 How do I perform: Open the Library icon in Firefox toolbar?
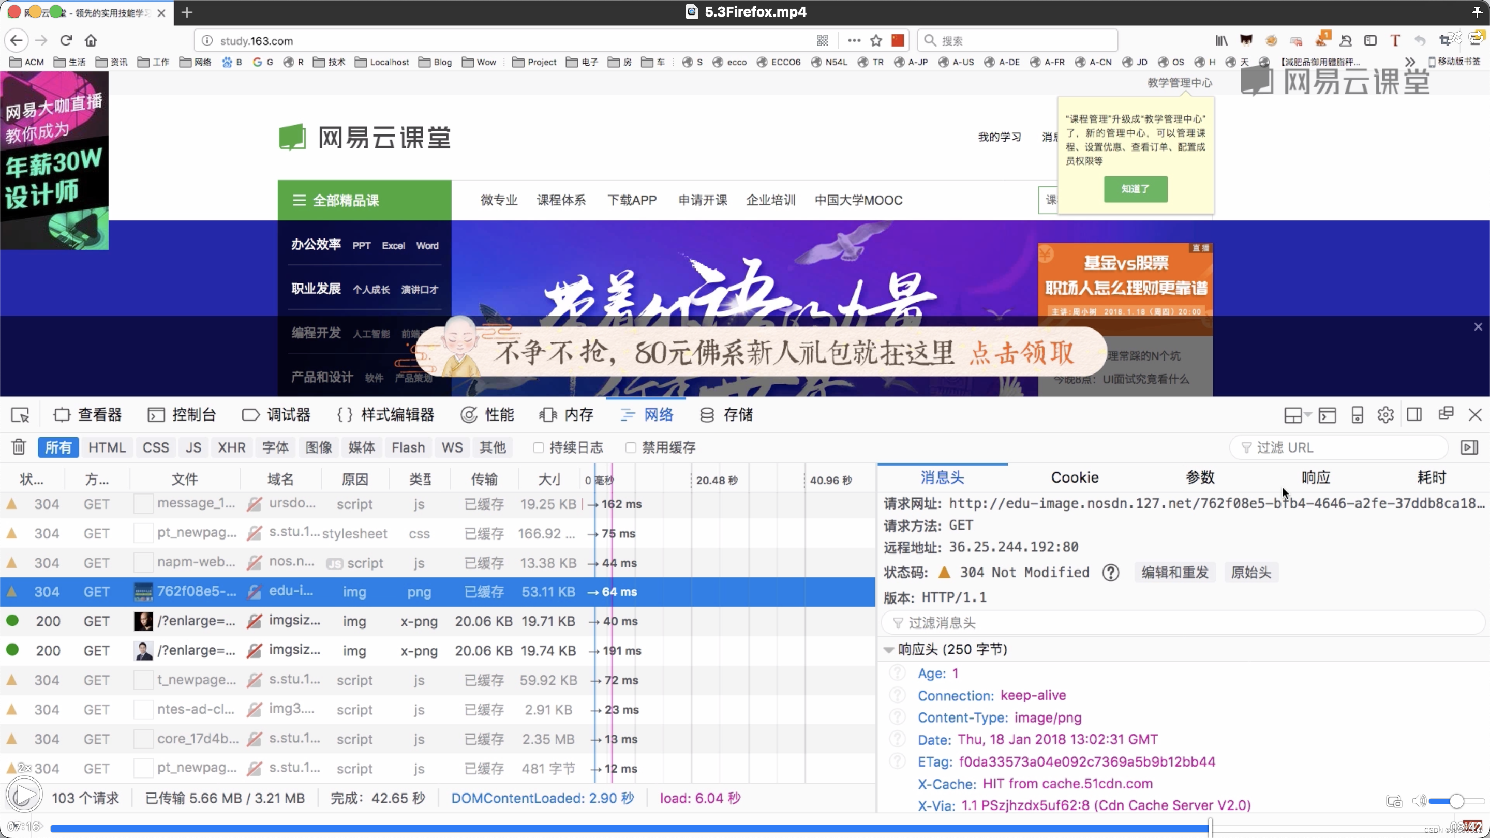click(x=1221, y=40)
